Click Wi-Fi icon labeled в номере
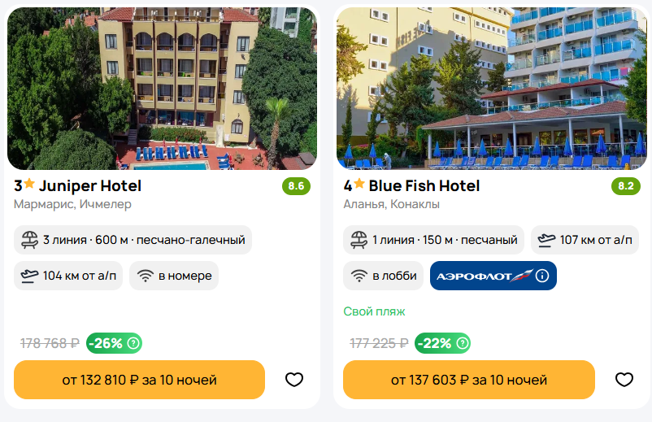Image resolution: width=652 pixels, height=422 pixels. (x=146, y=276)
